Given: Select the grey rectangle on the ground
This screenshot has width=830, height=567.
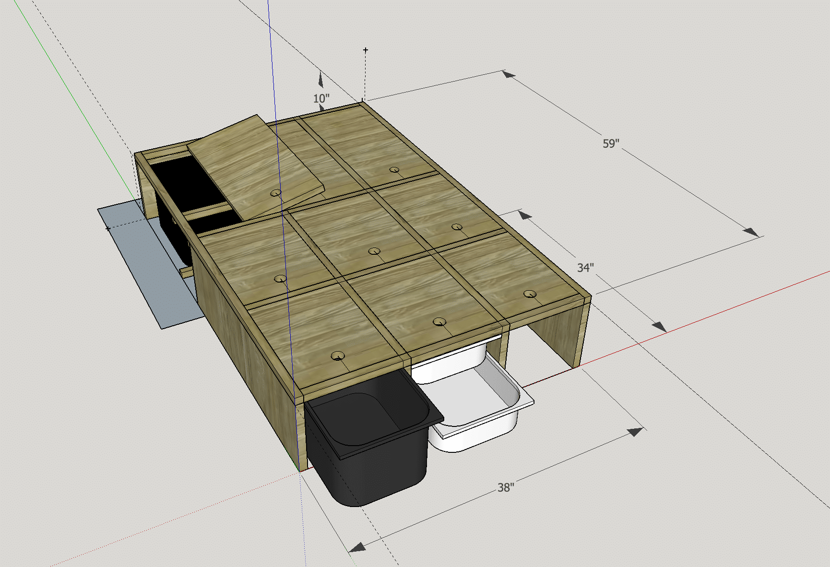Looking at the screenshot, I should click(x=144, y=269).
